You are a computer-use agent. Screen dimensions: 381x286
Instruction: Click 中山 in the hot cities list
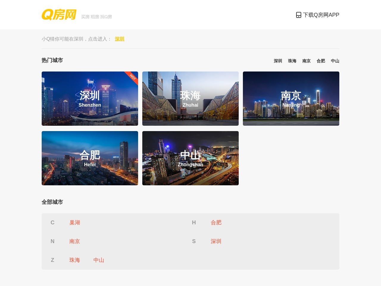tap(335, 61)
